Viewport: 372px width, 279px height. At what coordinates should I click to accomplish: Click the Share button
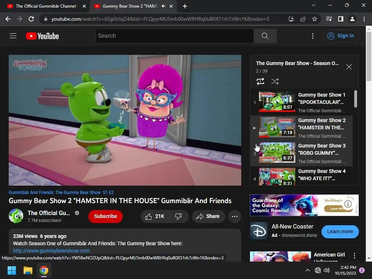click(x=208, y=217)
